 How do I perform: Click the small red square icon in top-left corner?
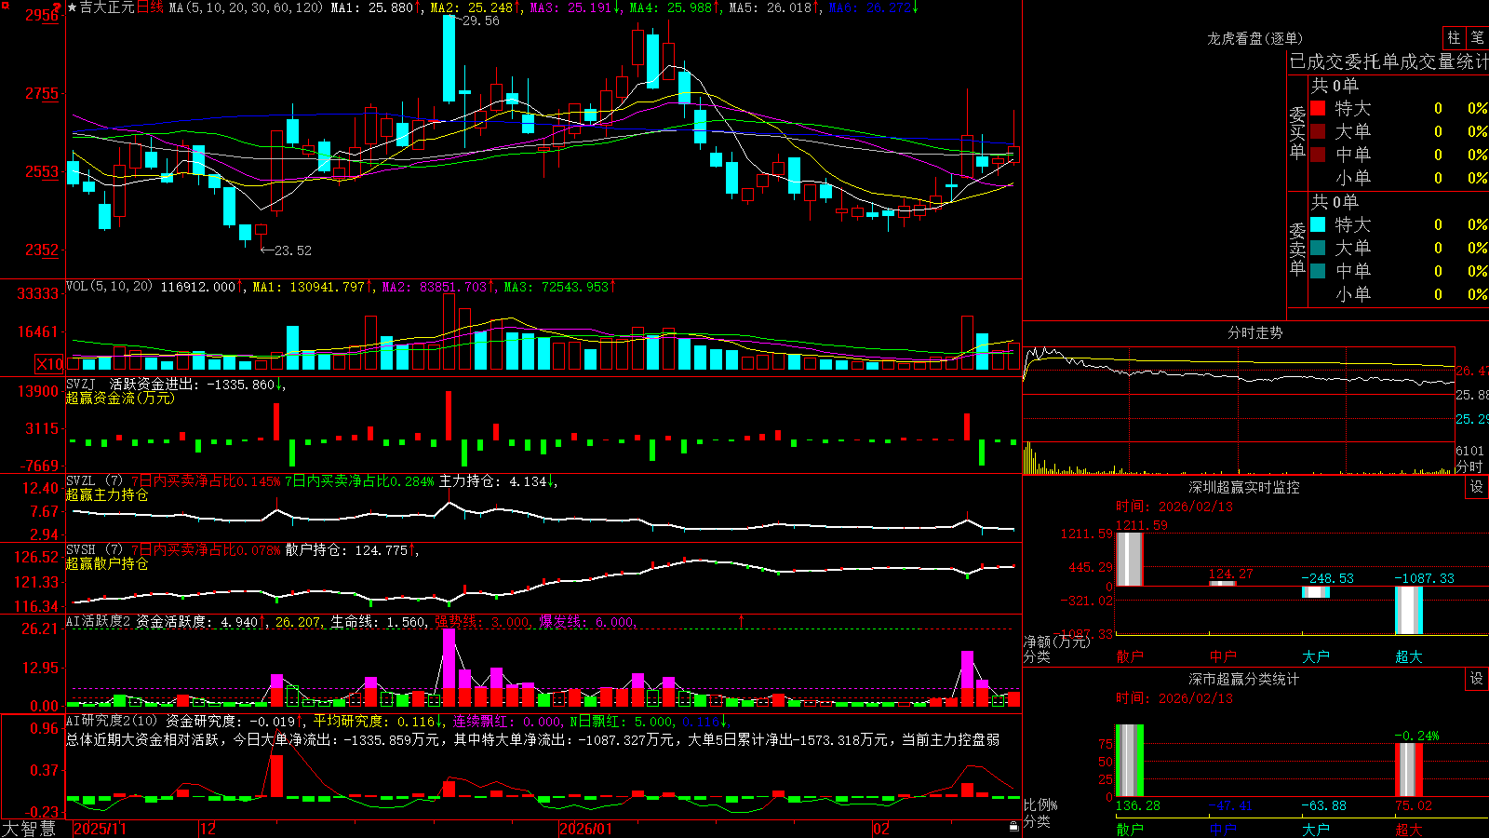5,4
